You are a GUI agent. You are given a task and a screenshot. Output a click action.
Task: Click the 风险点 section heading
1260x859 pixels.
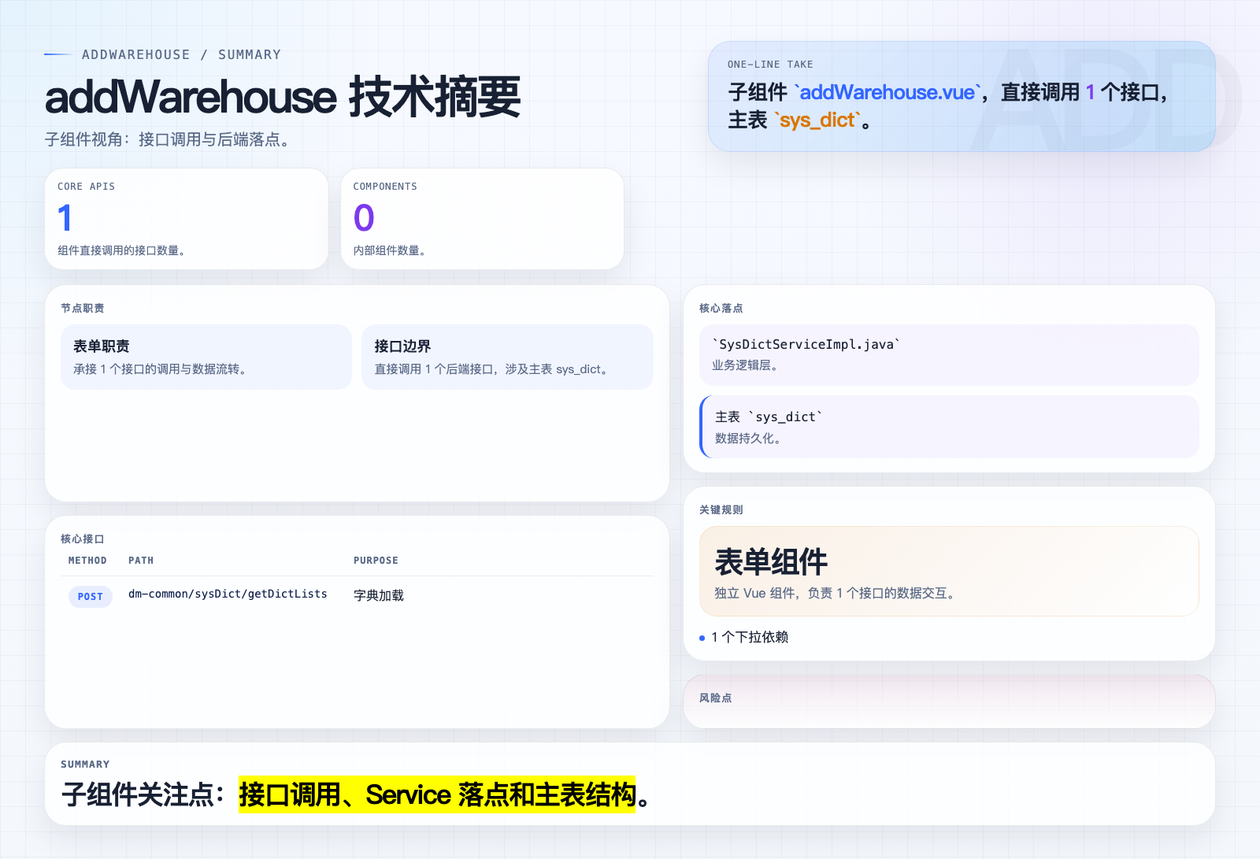click(x=716, y=698)
